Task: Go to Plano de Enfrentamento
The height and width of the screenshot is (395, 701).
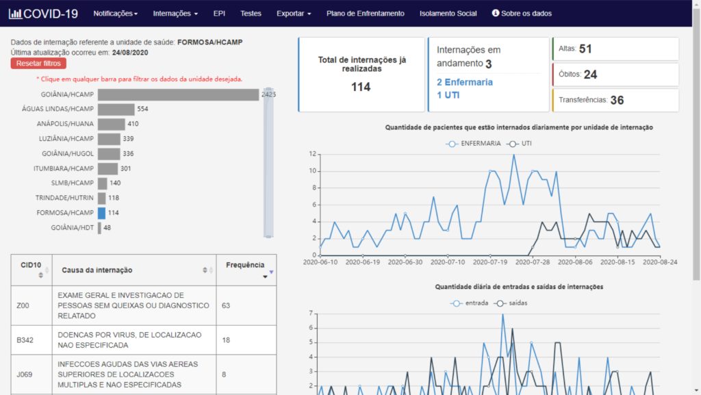Action: pos(366,14)
